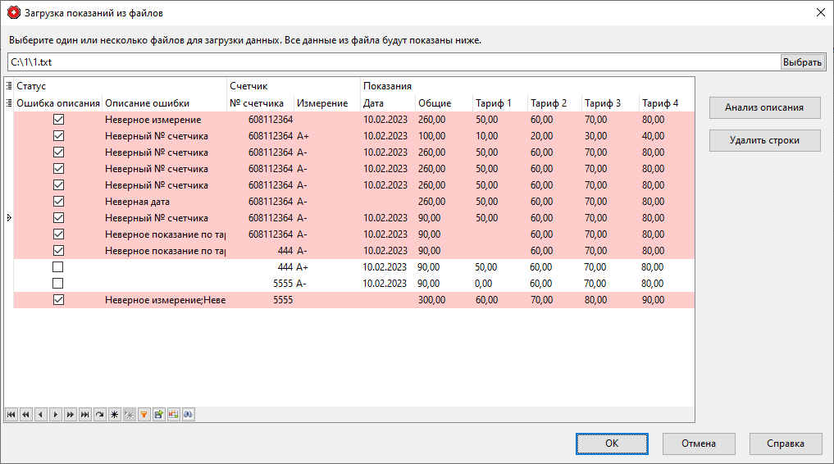The height and width of the screenshot is (464, 834).
Task: Click the colored grid layout icon
Action: click(173, 415)
